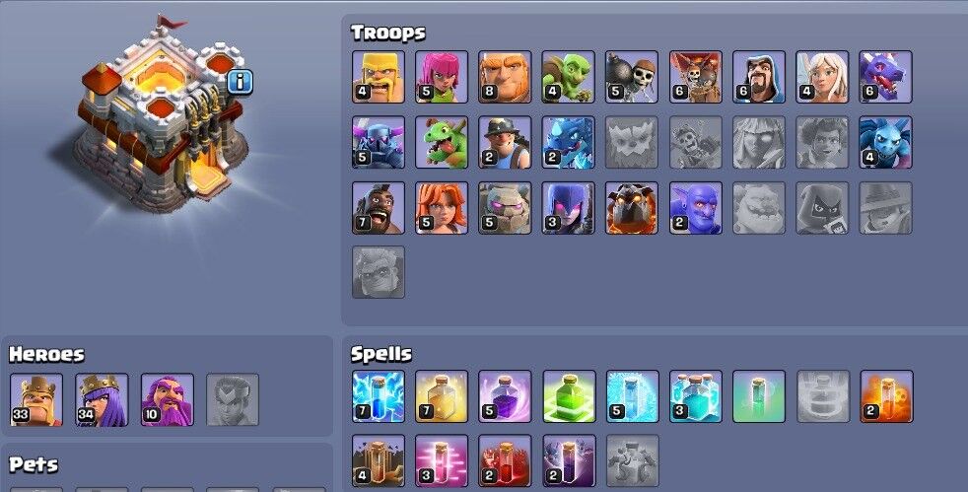Pick the Hog Rider troop icon
This screenshot has height=492, width=968.
(x=379, y=207)
